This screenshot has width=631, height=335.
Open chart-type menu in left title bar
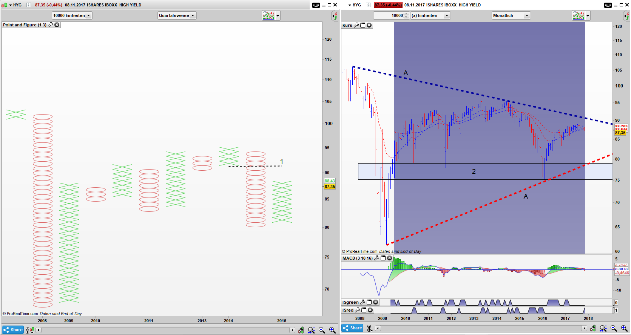pos(5,5)
